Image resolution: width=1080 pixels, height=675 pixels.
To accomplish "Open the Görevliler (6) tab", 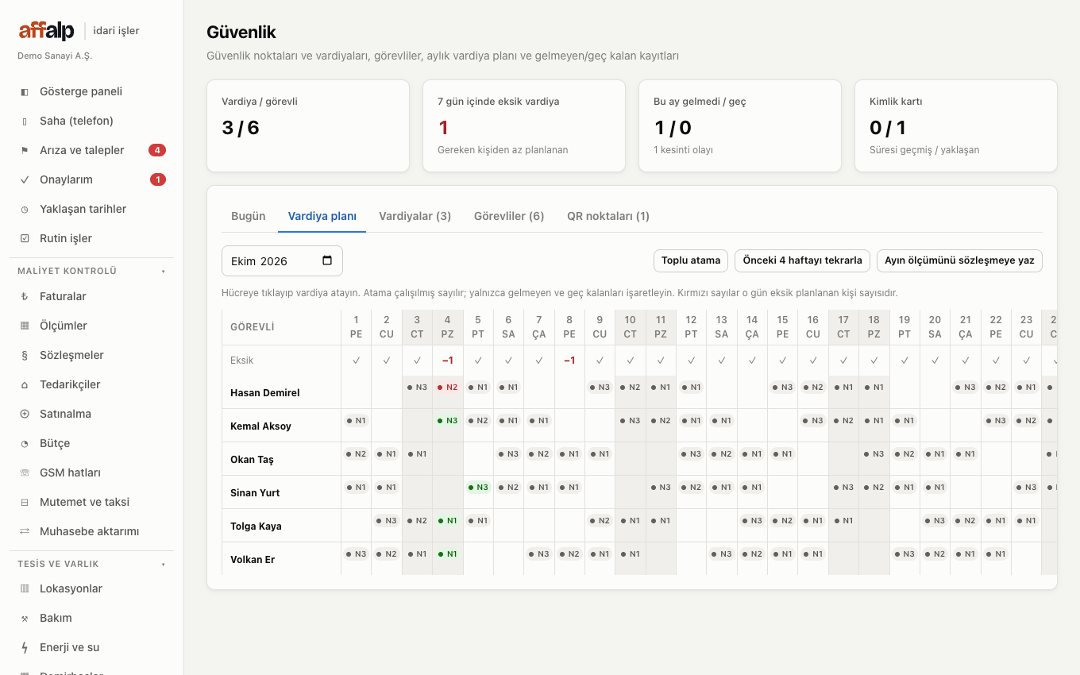I will 509,216.
